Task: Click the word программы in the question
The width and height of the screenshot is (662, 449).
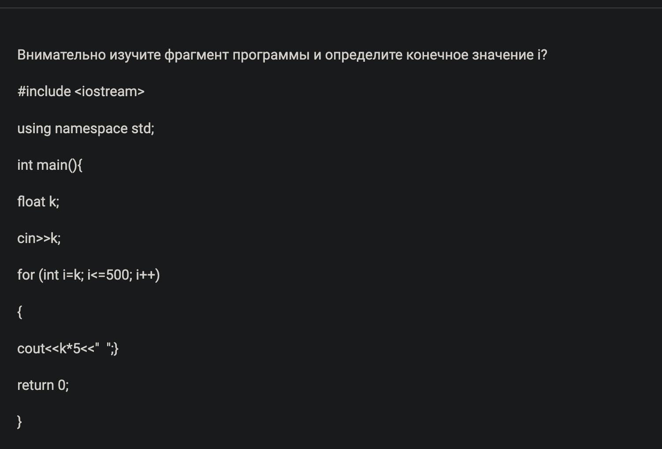Action: [x=271, y=55]
